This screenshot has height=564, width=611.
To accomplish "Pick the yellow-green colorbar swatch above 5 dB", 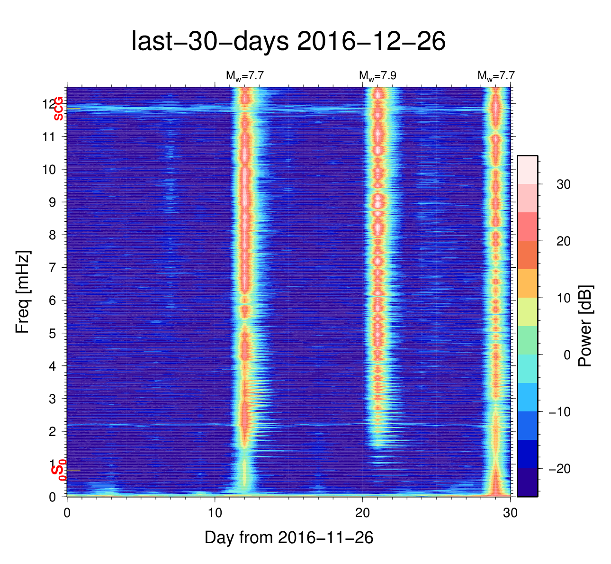I will point(527,312).
